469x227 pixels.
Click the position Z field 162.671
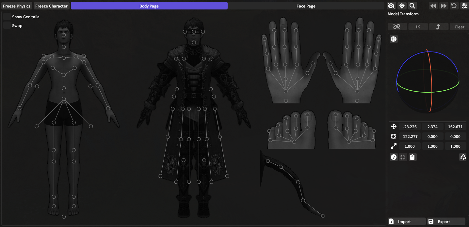coord(455,127)
